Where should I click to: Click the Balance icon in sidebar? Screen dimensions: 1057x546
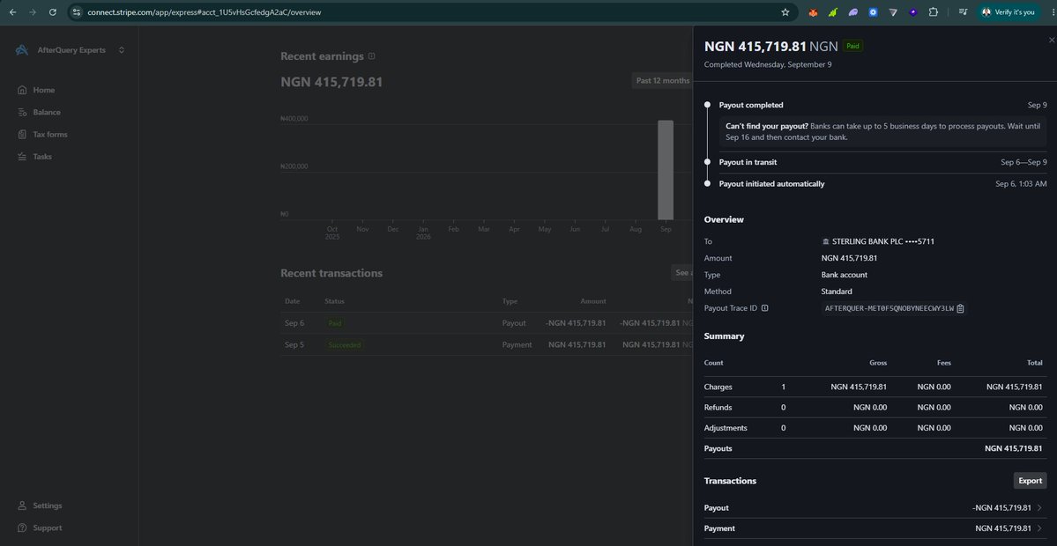click(22, 113)
